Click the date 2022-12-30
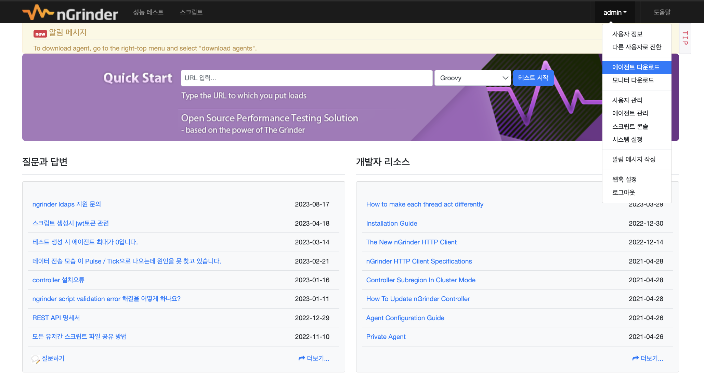The width and height of the screenshot is (704, 383). tap(646, 223)
